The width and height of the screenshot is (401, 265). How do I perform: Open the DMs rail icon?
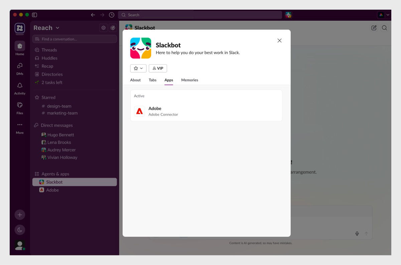(20, 66)
